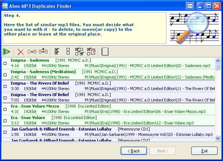Click the "Step 4." heading text
The height and width of the screenshot is (161, 223).
[x=12, y=15]
